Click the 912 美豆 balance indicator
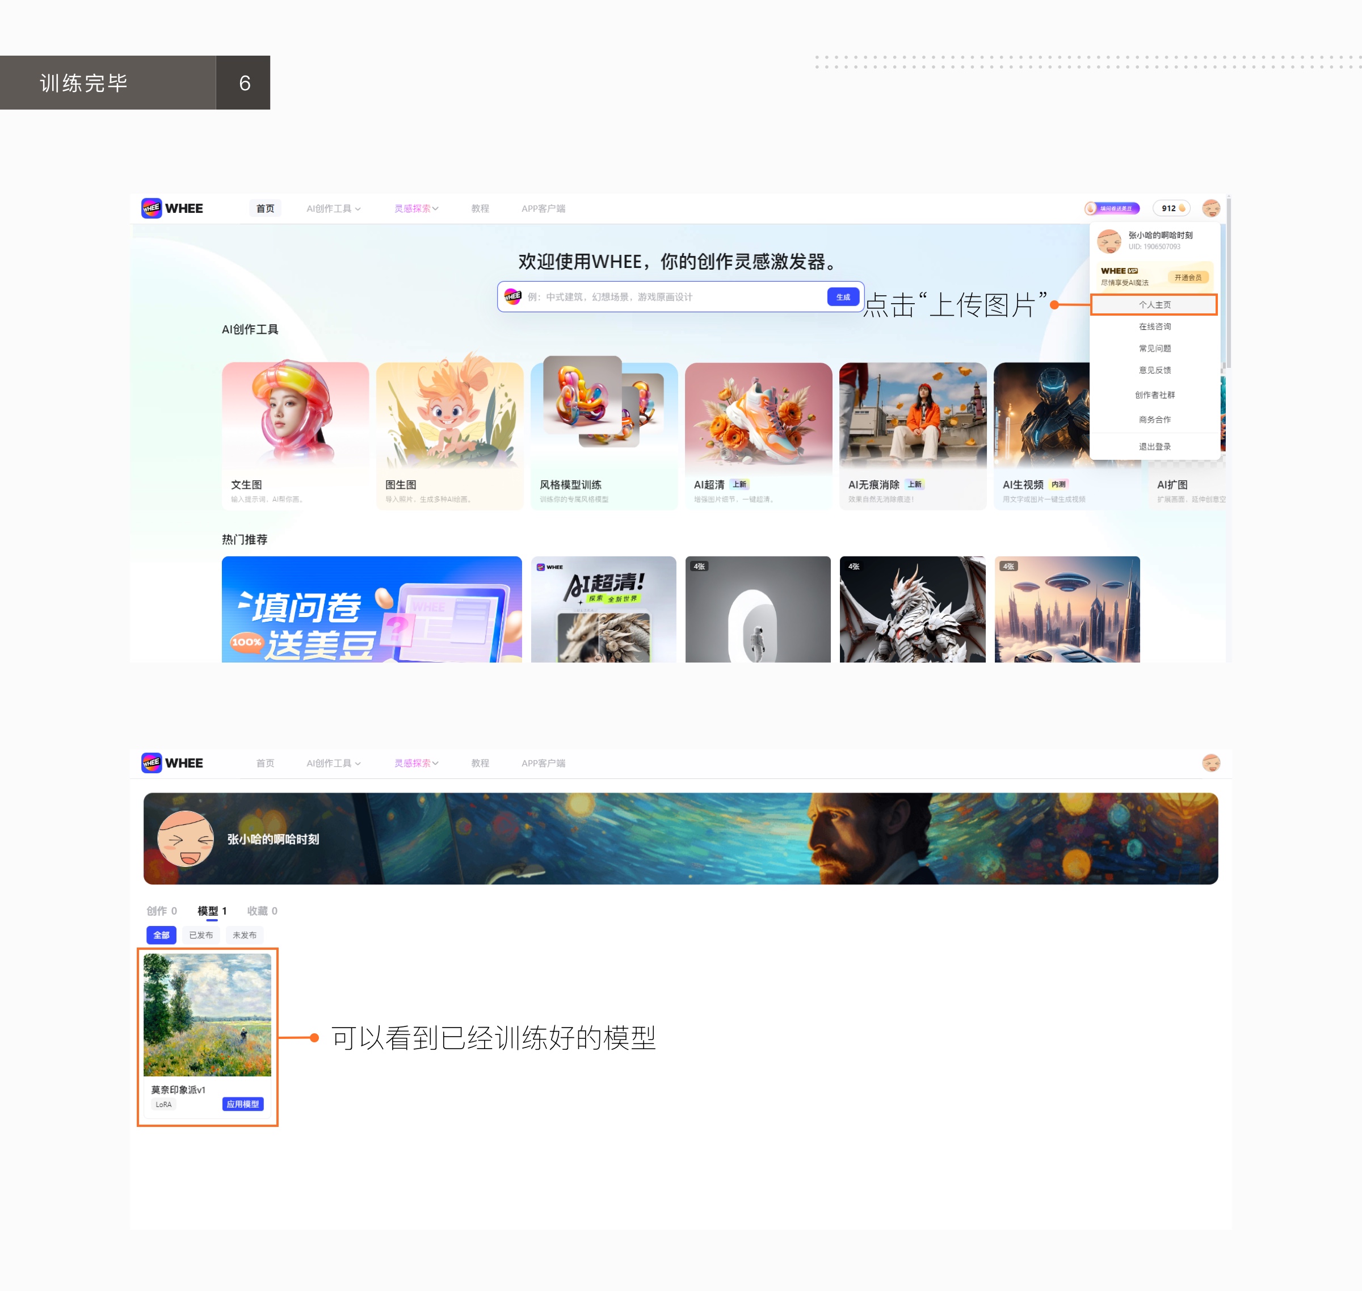 coord(1171,208)
